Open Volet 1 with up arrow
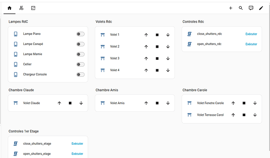The width and height of the screenshot is (270, 158). tap(146, 35)
